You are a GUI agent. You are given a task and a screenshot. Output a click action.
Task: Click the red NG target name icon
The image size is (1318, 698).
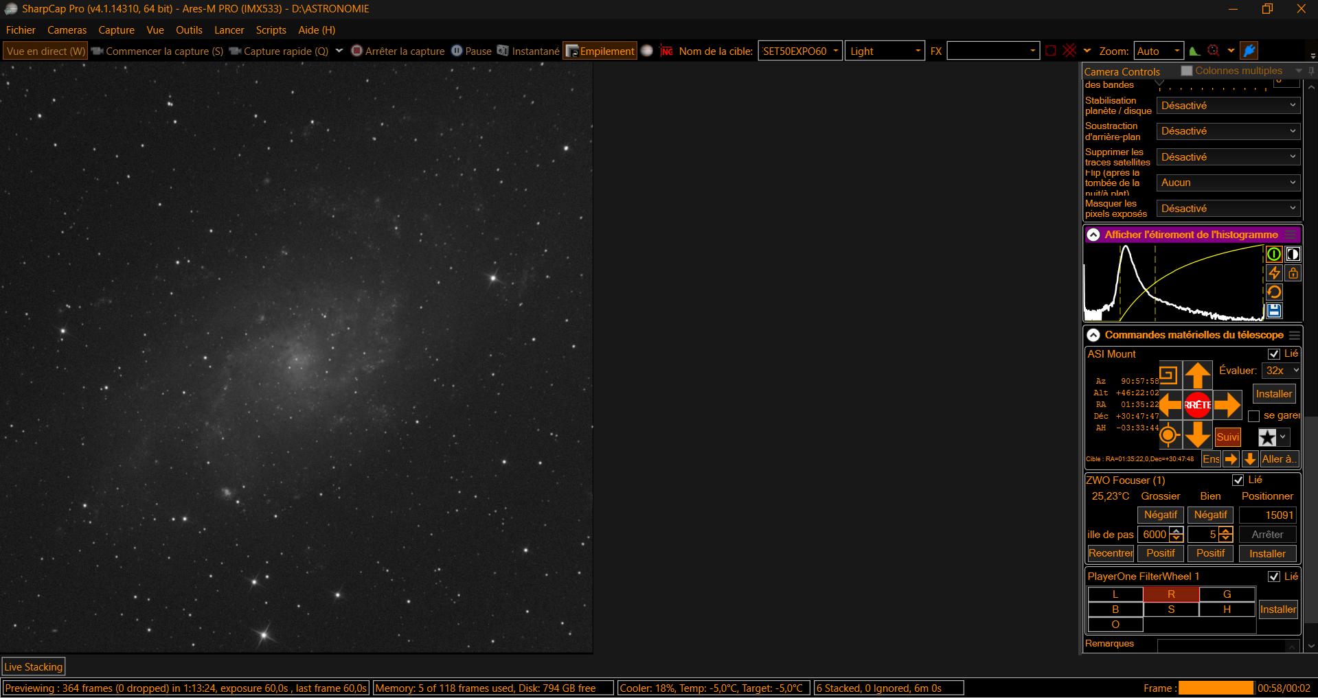coord(666,51)
